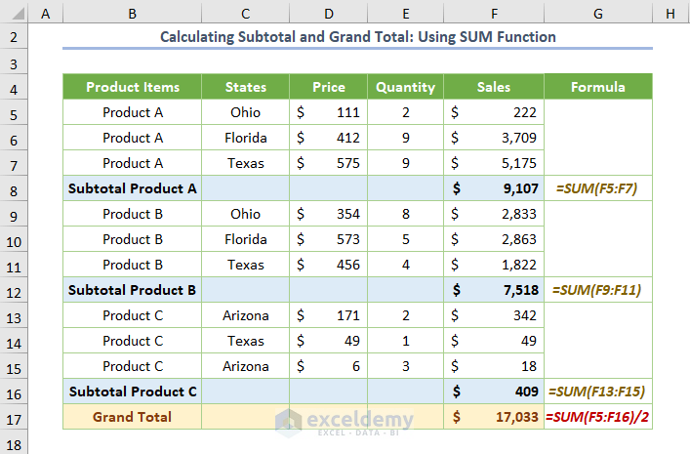Select row 4 header
The image size is (690, 454).
click(x=14, y=87)
